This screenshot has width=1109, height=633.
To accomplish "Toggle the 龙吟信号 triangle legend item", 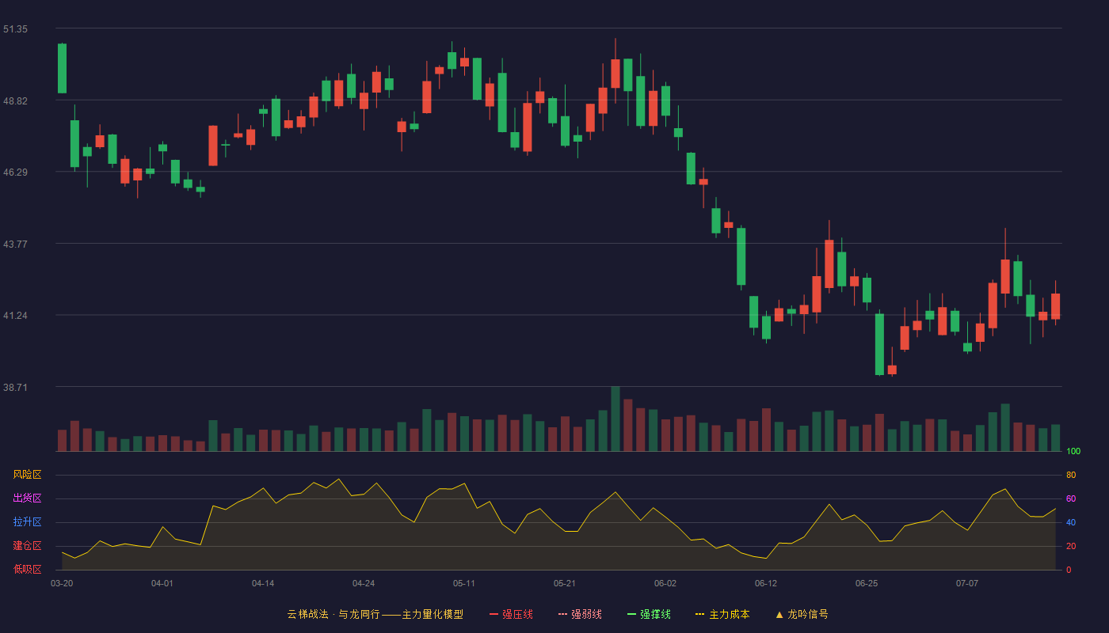I will pyautogui.click(x=802, y=614).
